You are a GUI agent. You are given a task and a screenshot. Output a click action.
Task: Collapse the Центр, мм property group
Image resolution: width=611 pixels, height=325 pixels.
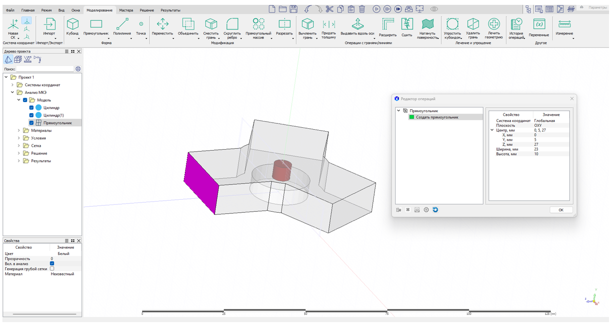click(x=492, y=130)
